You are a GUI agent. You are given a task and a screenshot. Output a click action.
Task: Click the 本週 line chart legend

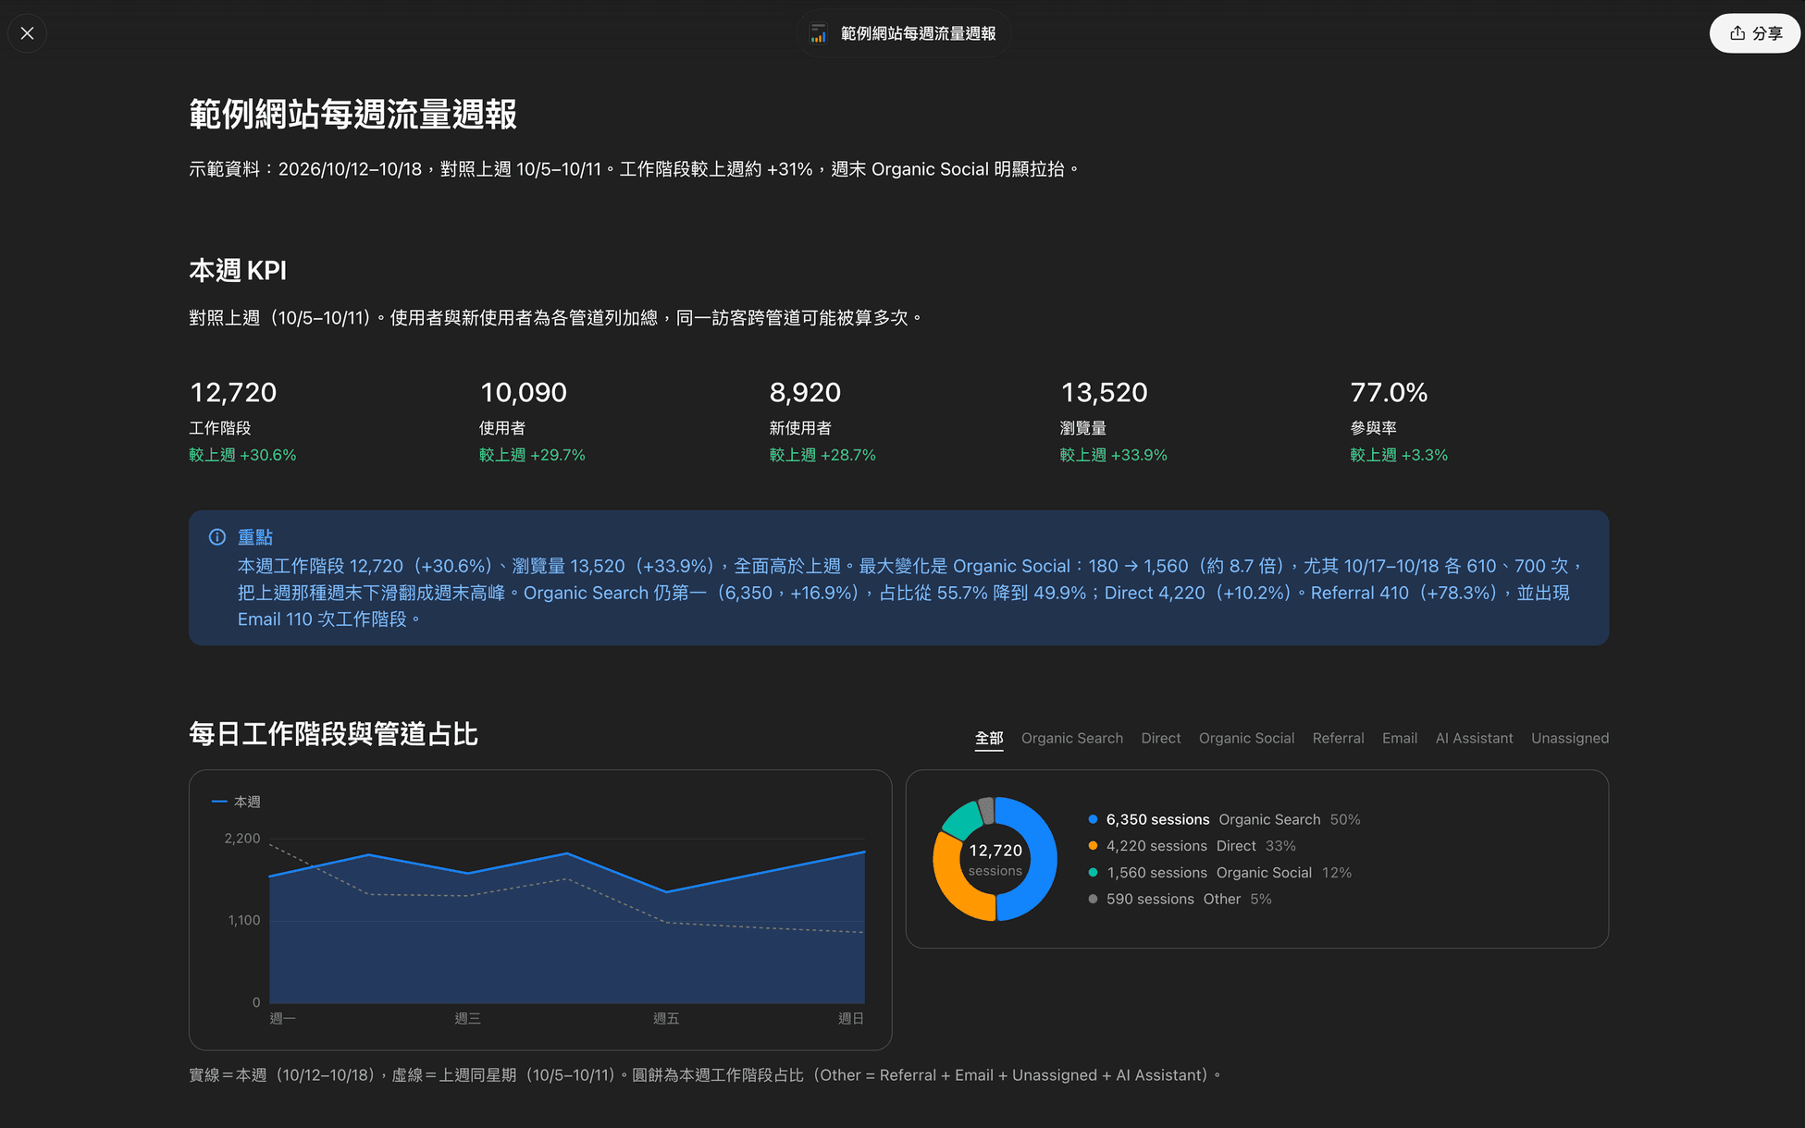click(x=236, y=802)
